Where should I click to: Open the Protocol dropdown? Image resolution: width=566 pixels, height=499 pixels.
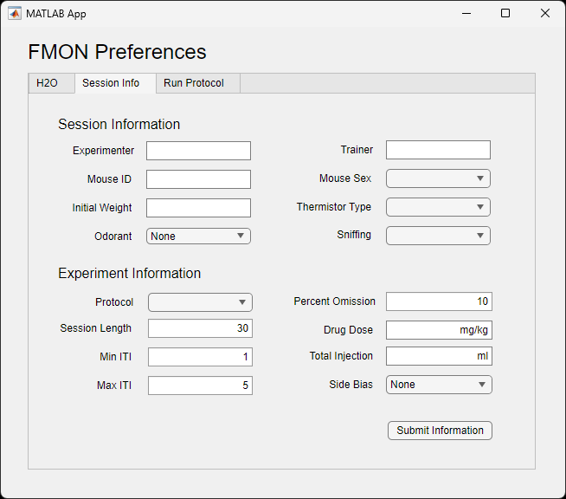[x=200, y=302]
